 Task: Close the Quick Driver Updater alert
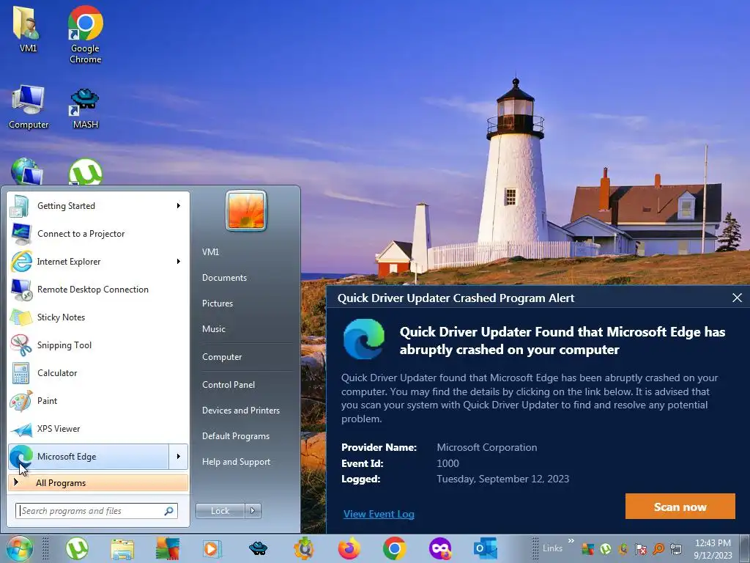pyautogui.click(x=737, y=298)
